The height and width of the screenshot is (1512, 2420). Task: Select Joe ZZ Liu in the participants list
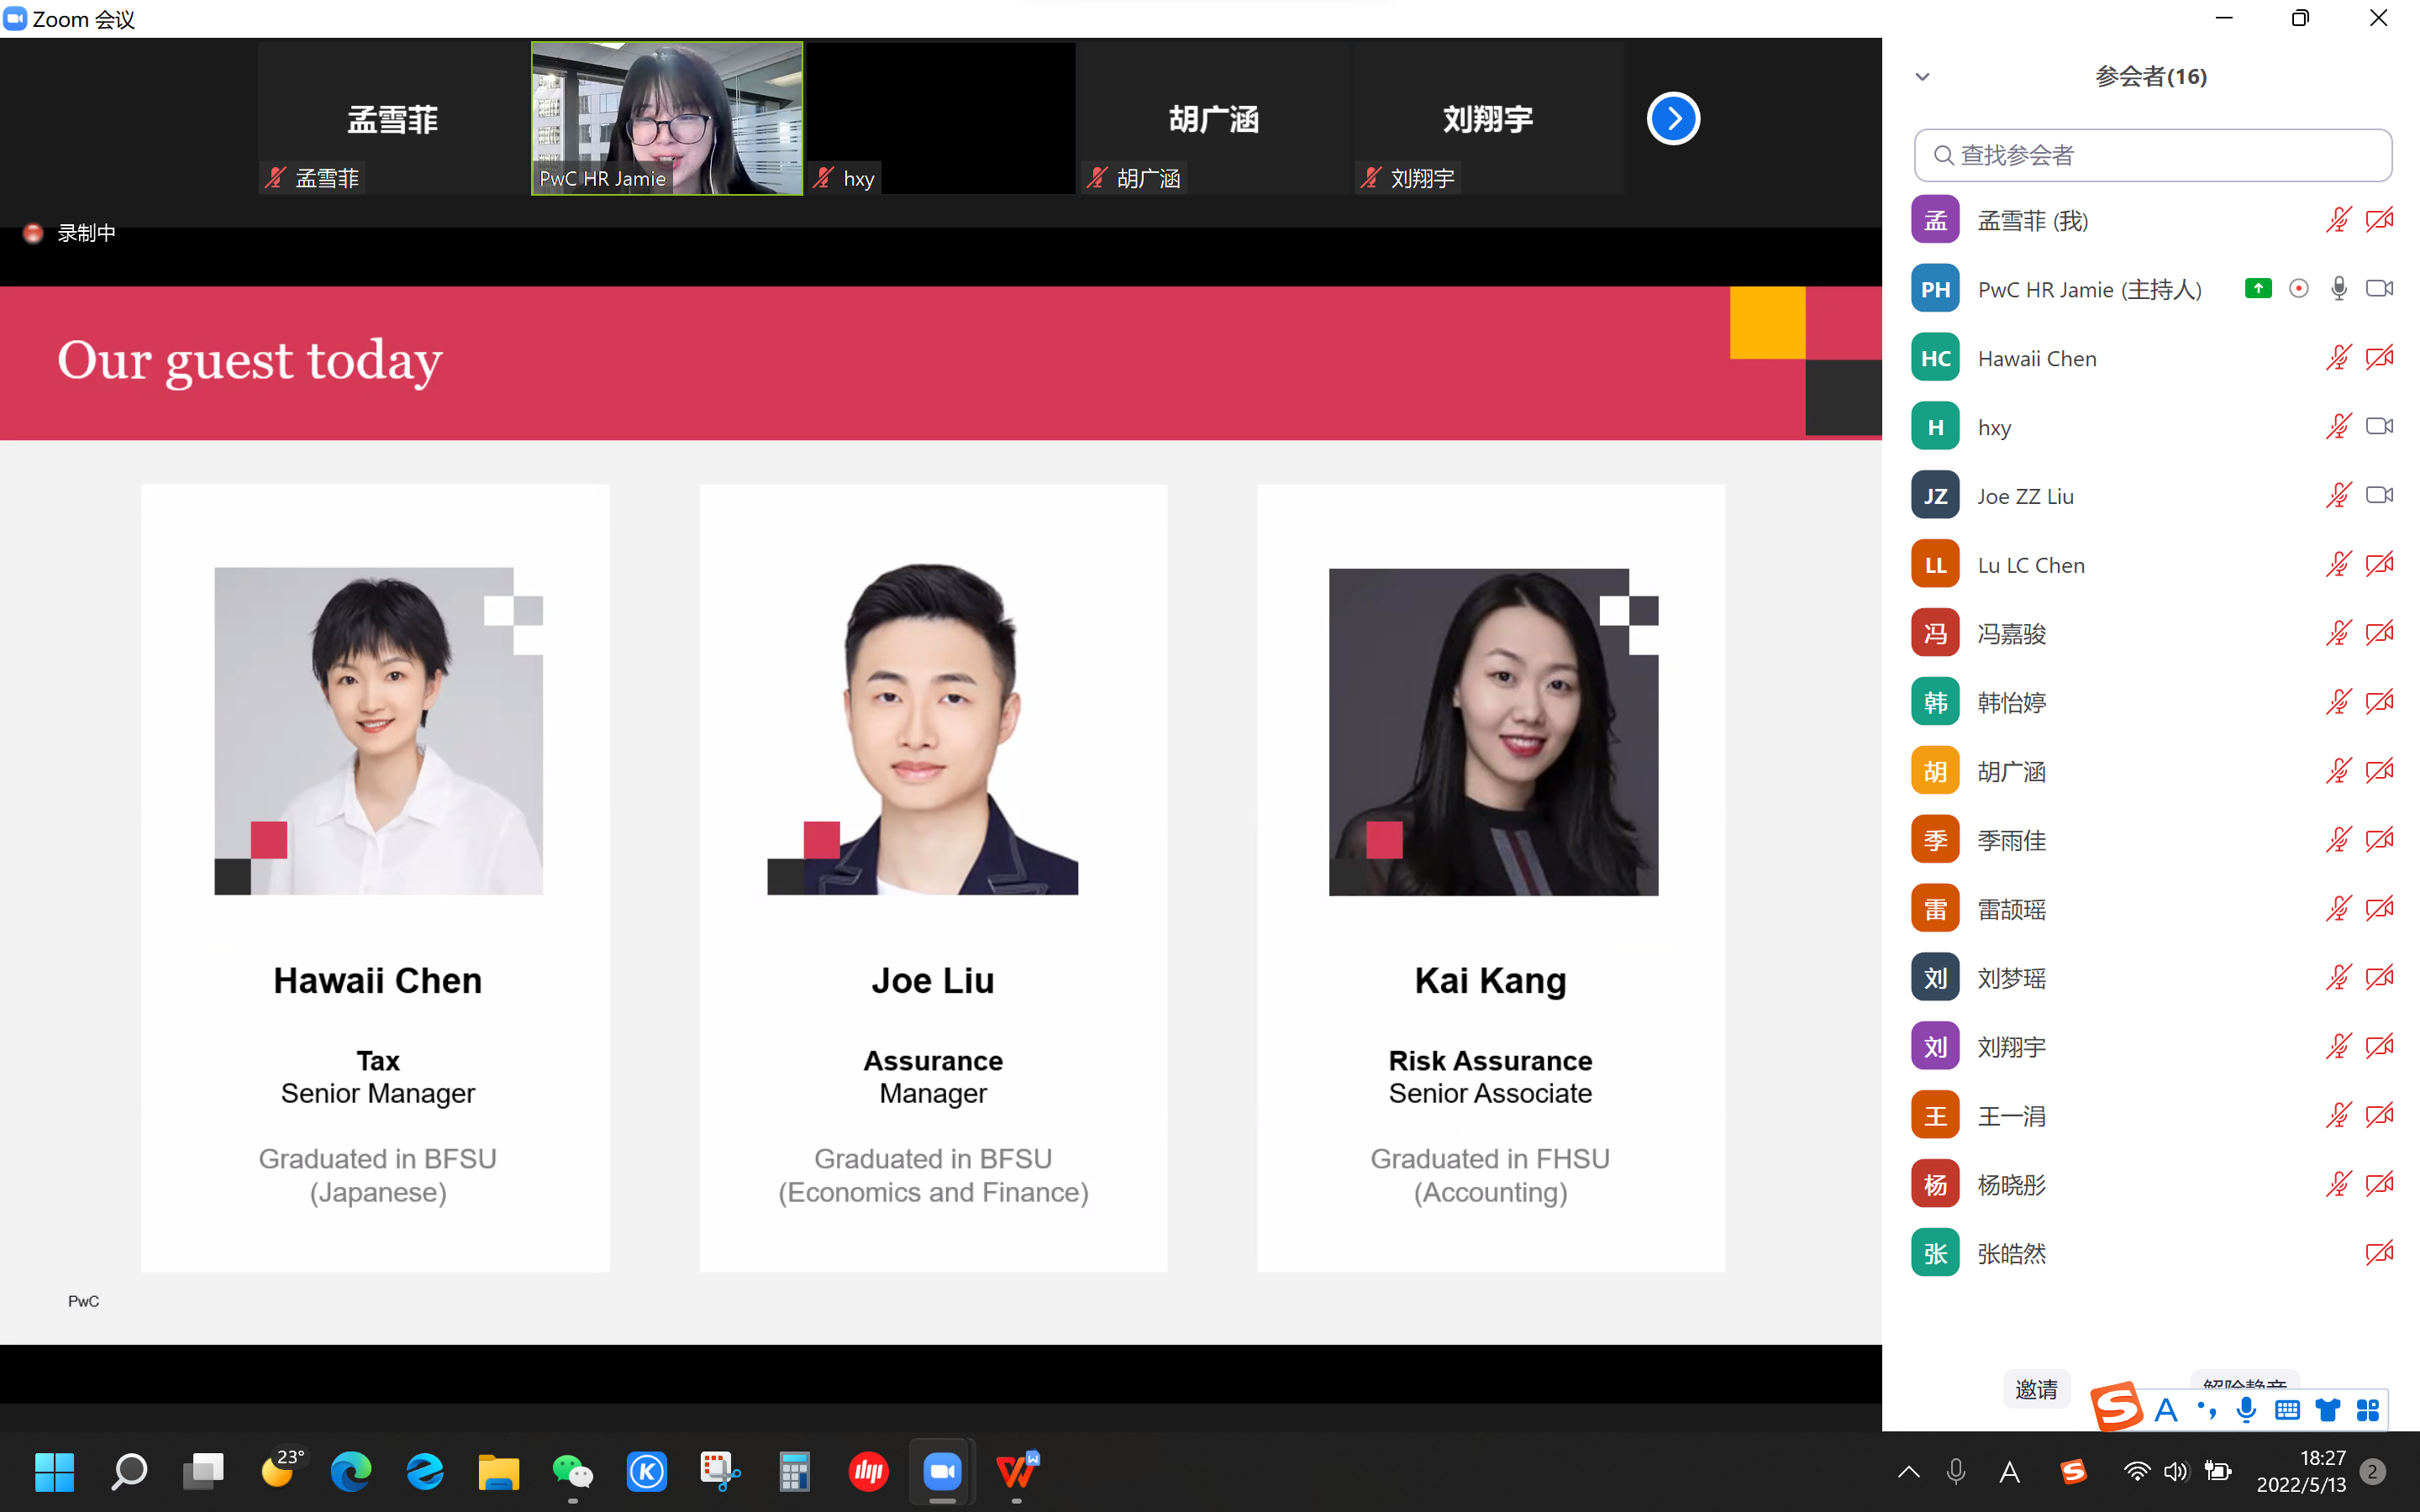pos(2025,496)
